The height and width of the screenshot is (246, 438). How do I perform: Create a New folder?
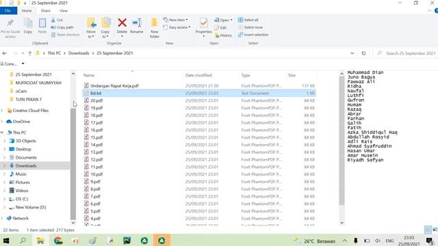(155, 28)
